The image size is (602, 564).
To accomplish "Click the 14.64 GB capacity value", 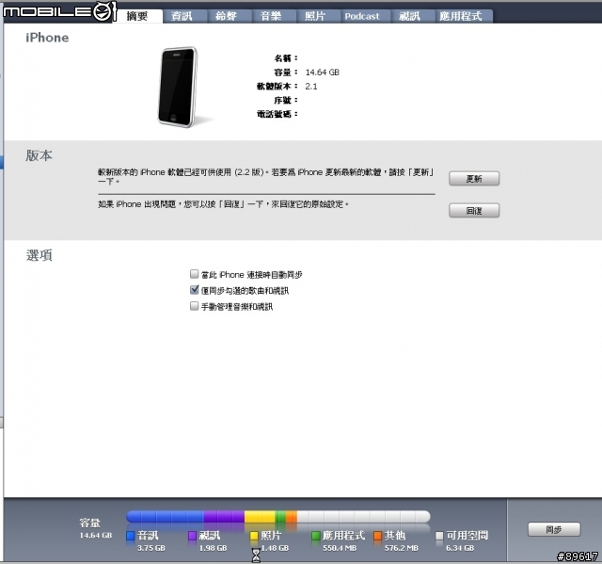I will pos(322,73).
